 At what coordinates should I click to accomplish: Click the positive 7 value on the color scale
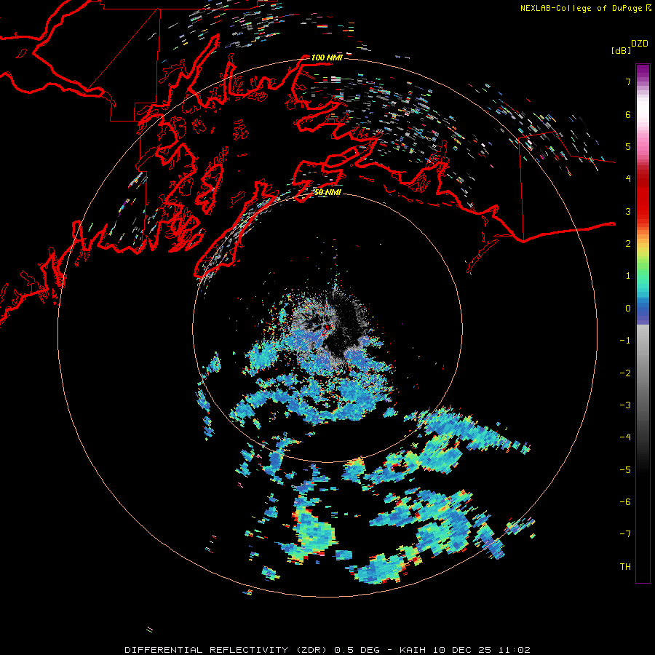628,82
